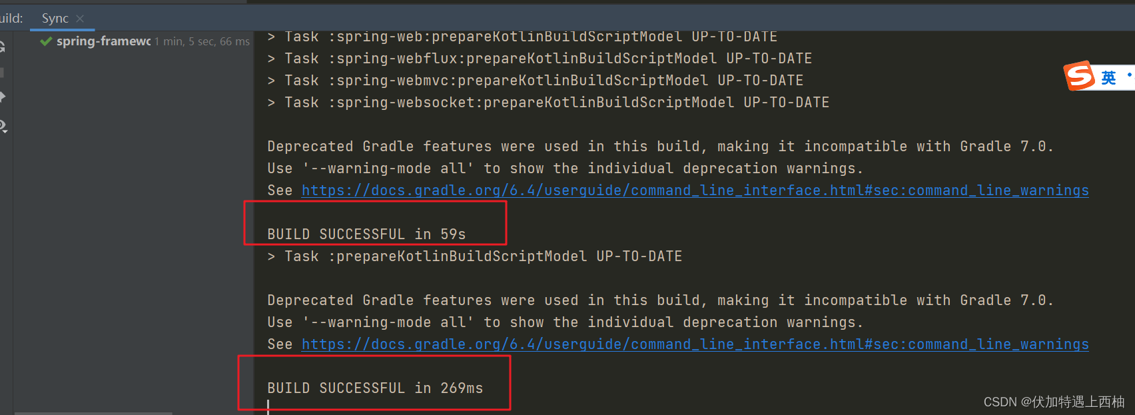Click the build tree horizontal scrollbar
Viewport: 1135px width, 415px height.
[x=93, y=413]
